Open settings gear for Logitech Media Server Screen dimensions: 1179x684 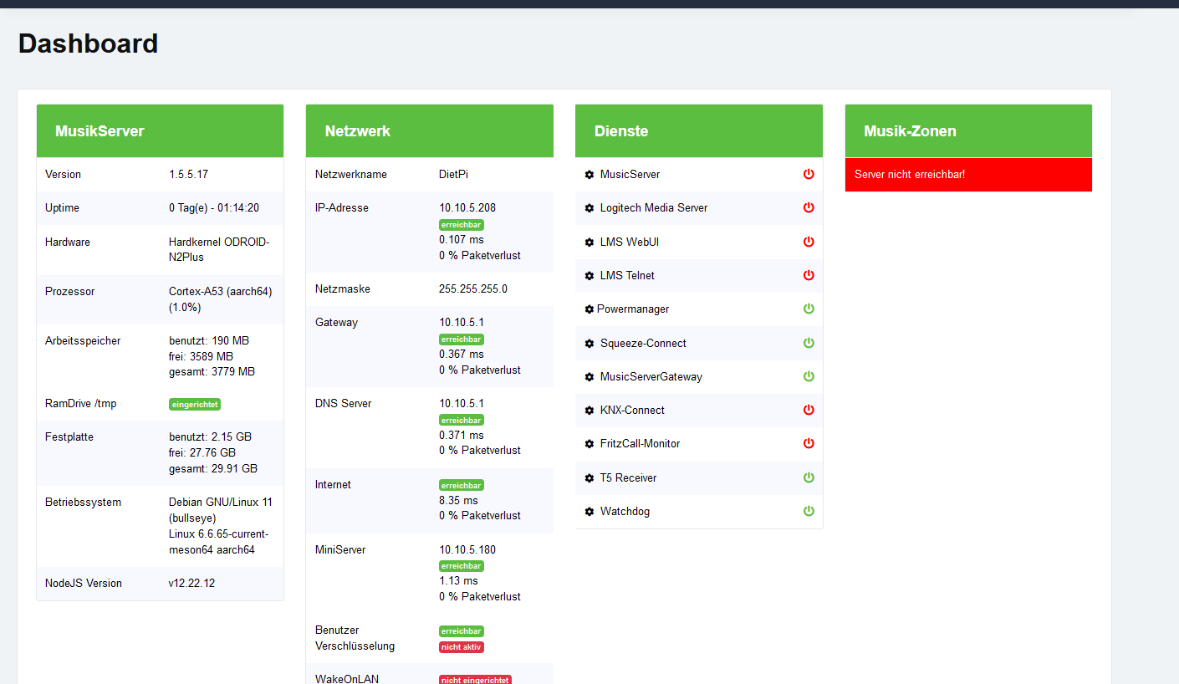589,208
